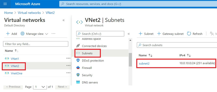Open Firewall menu item
Screen dimensions: 217x92
(87, 68)
